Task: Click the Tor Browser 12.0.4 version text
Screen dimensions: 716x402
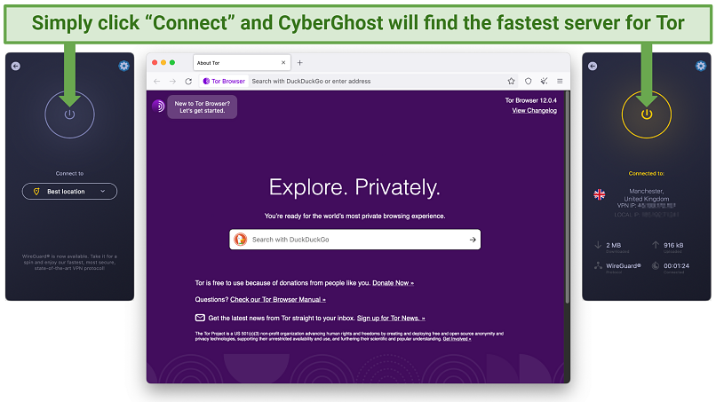Action: coord(530,100)
